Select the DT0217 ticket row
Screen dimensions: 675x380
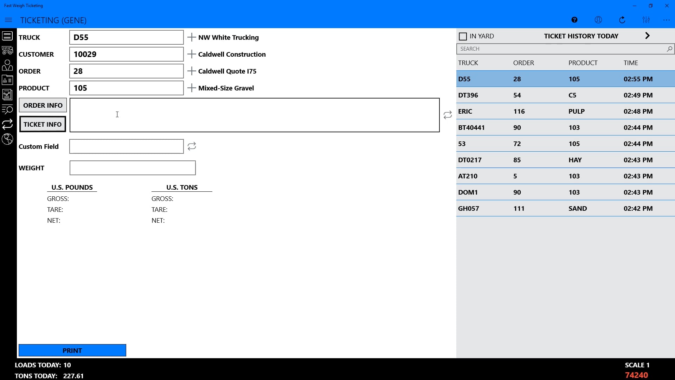click(565, 160)
